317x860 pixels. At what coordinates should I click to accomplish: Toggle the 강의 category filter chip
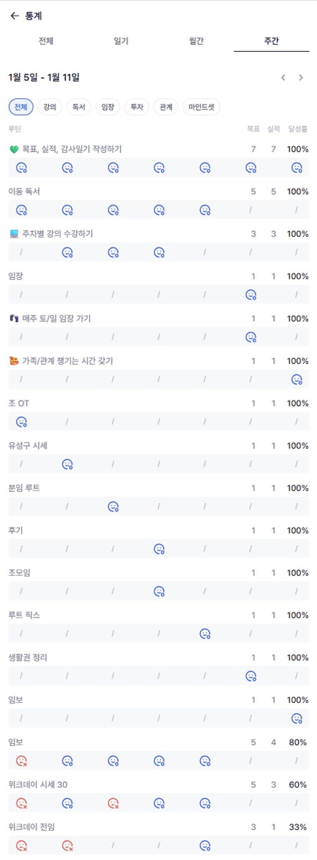pos(50,107)
